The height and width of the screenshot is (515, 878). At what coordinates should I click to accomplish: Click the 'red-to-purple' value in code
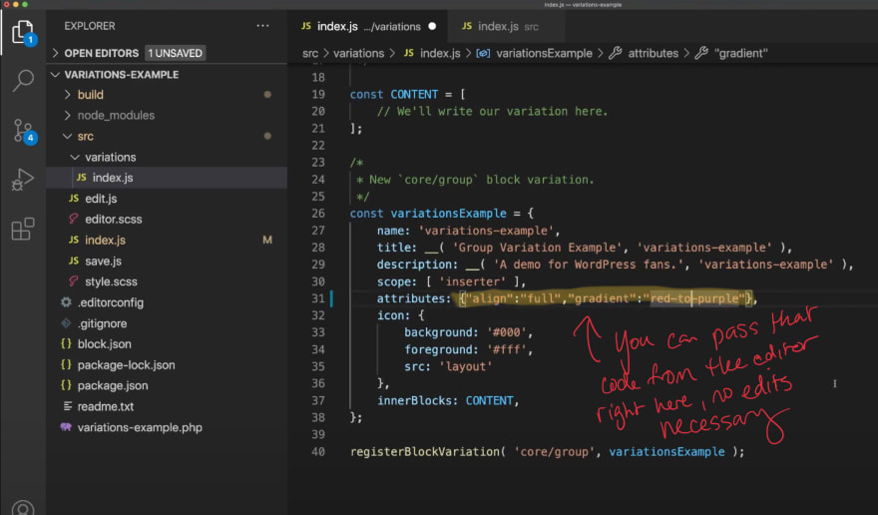693,298
